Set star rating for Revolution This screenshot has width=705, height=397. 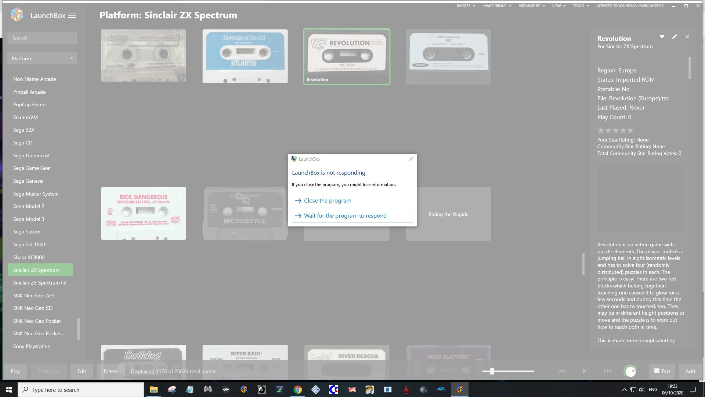(x=615, y=130)
